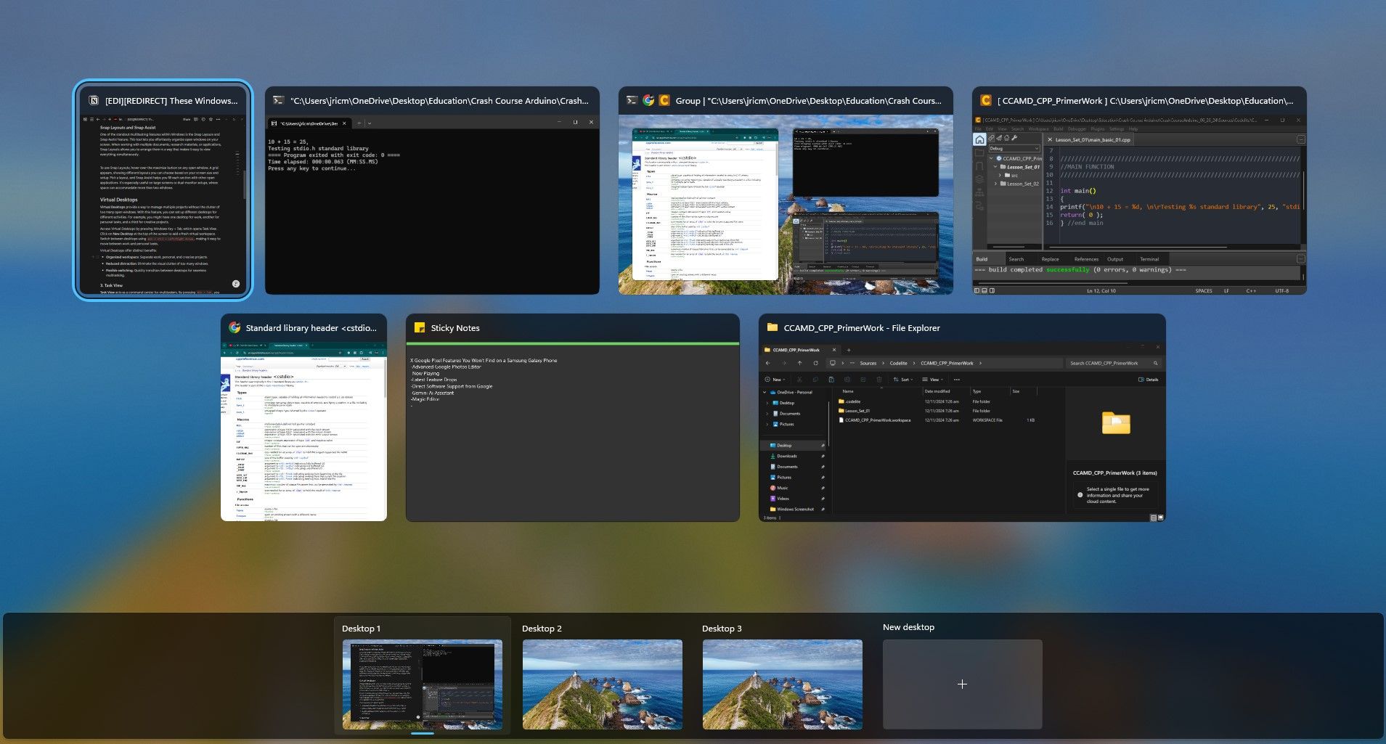The height and width of the screenshot is (744, 1386).
Task: Click the Notion icon in the first window title
Action: [x=94, y=101]
